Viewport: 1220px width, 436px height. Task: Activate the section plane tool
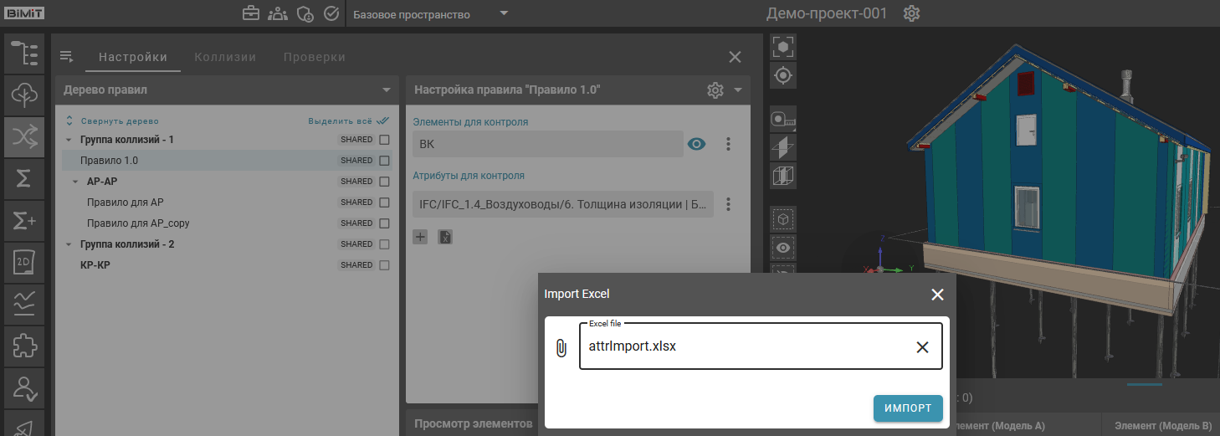point(783,148)
